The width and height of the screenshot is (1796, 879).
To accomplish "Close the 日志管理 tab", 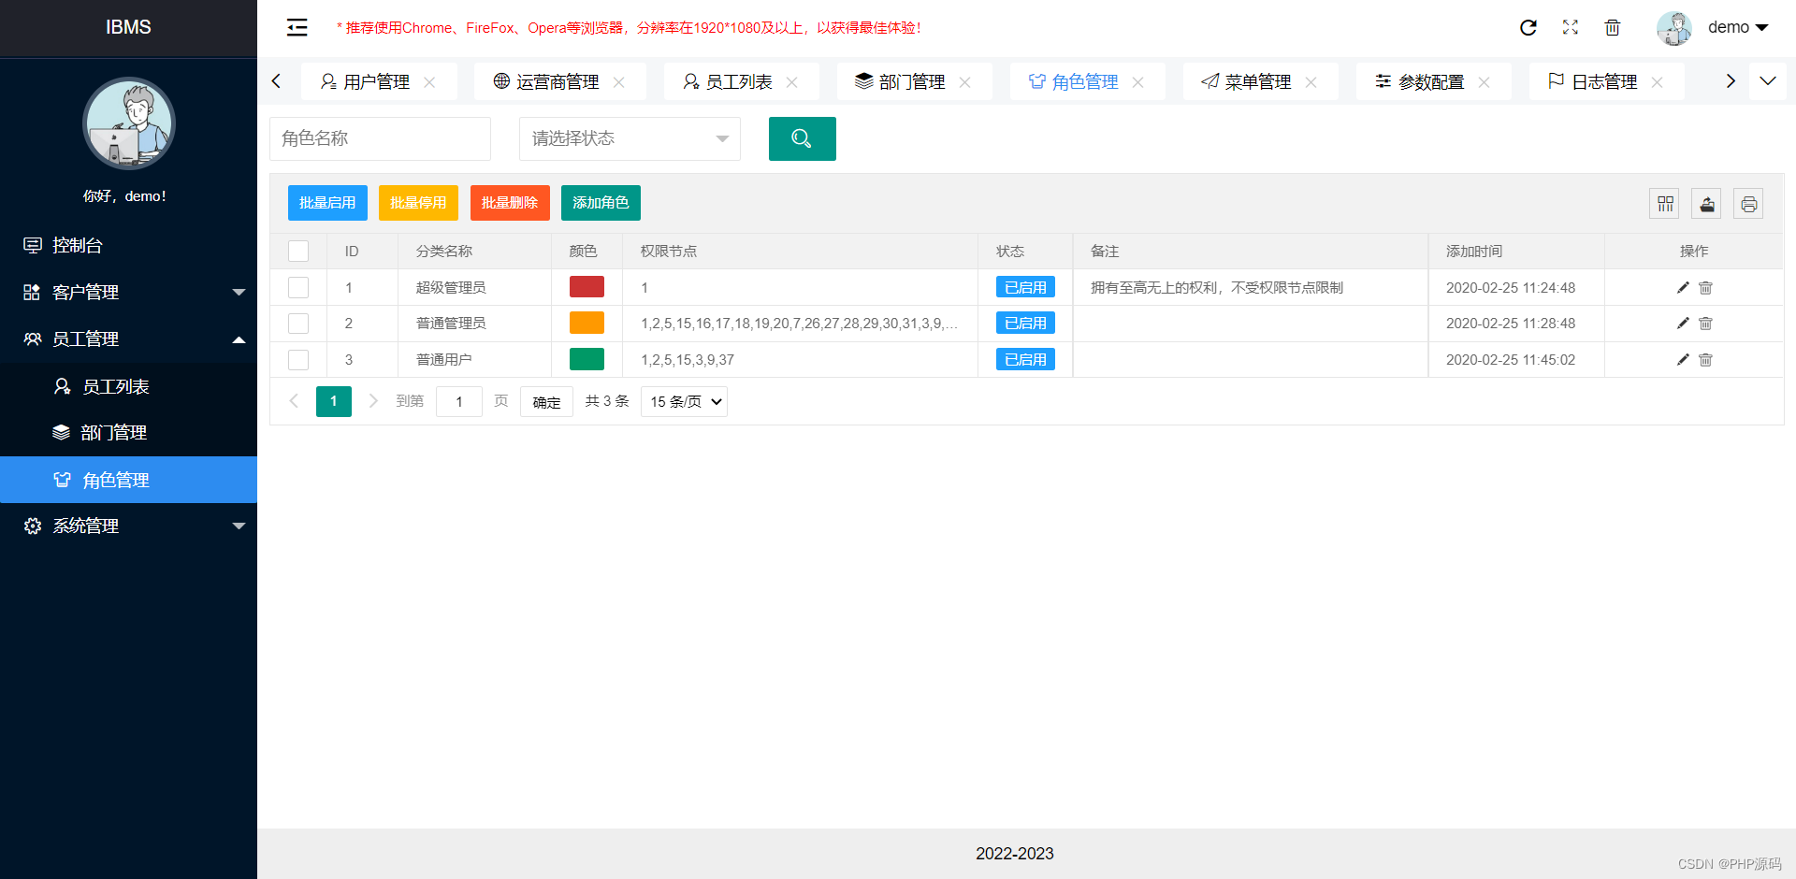I will [1657, 82].
